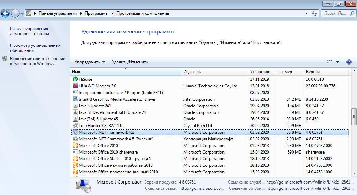The image size is (357, 195).
Task: Click version 23.002.08.00.378
Action: (321, 86)
